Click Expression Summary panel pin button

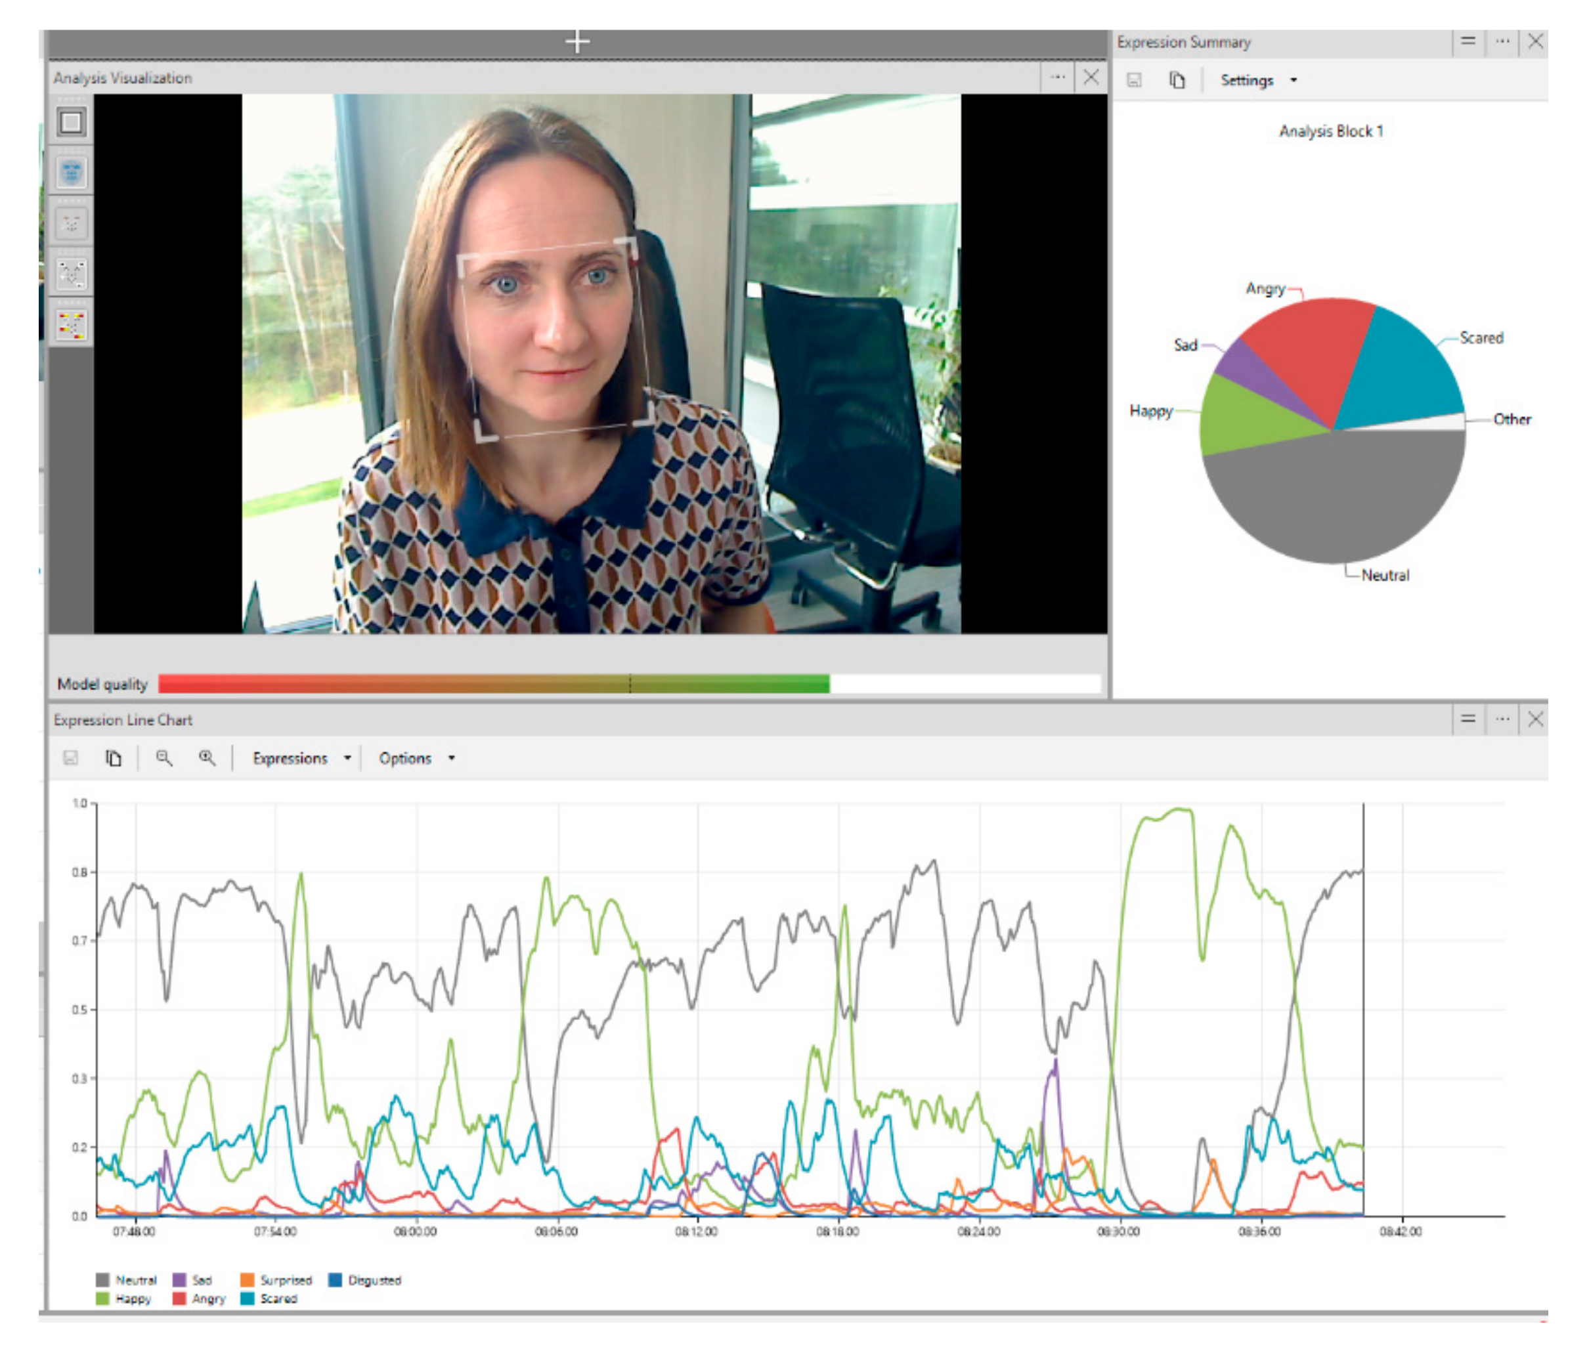[1468, 41]
